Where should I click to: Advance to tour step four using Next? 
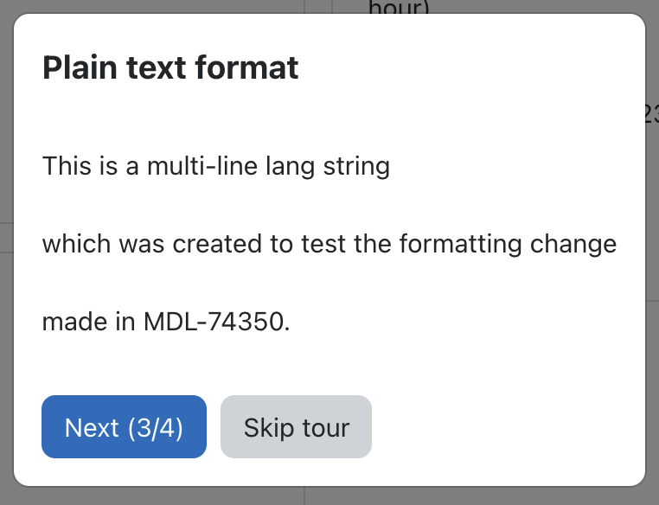pos(124,426)
